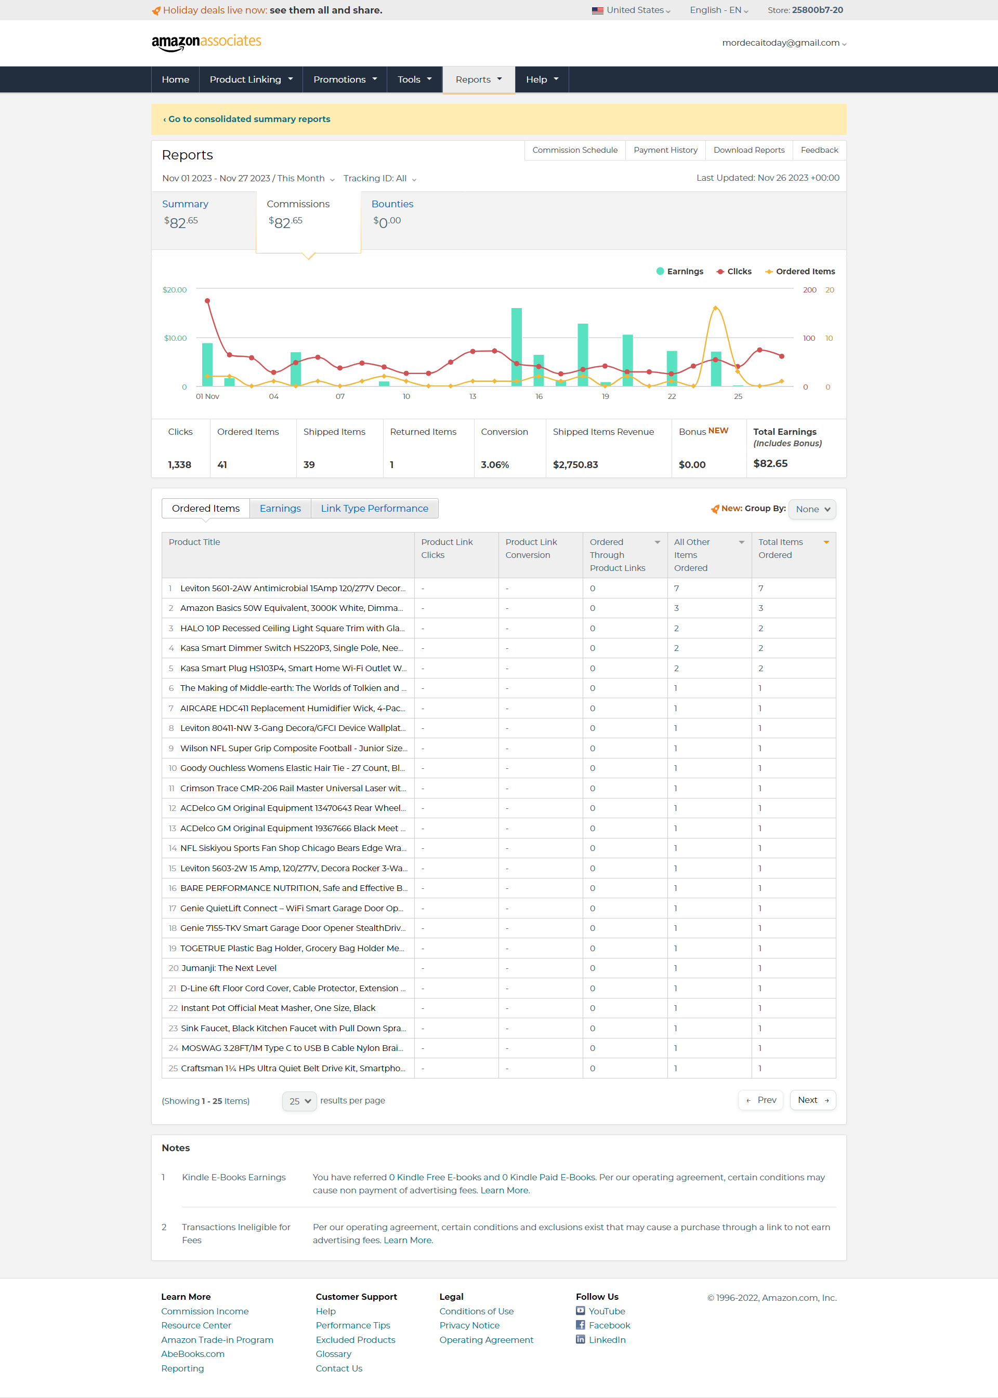Open Performance Tips footer link
This screenshot has height=1398, width=998.
point(353,1325)
